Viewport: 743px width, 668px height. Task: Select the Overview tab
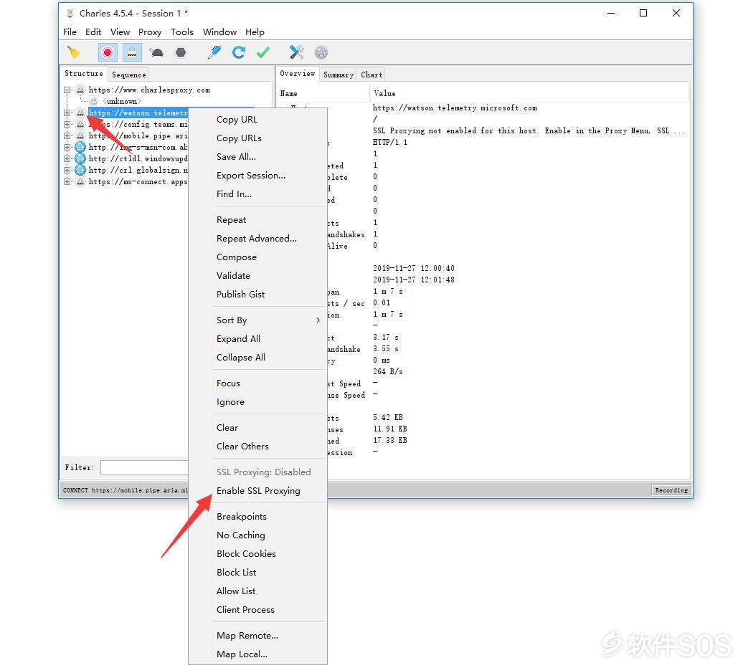click(x=297, y=73)
